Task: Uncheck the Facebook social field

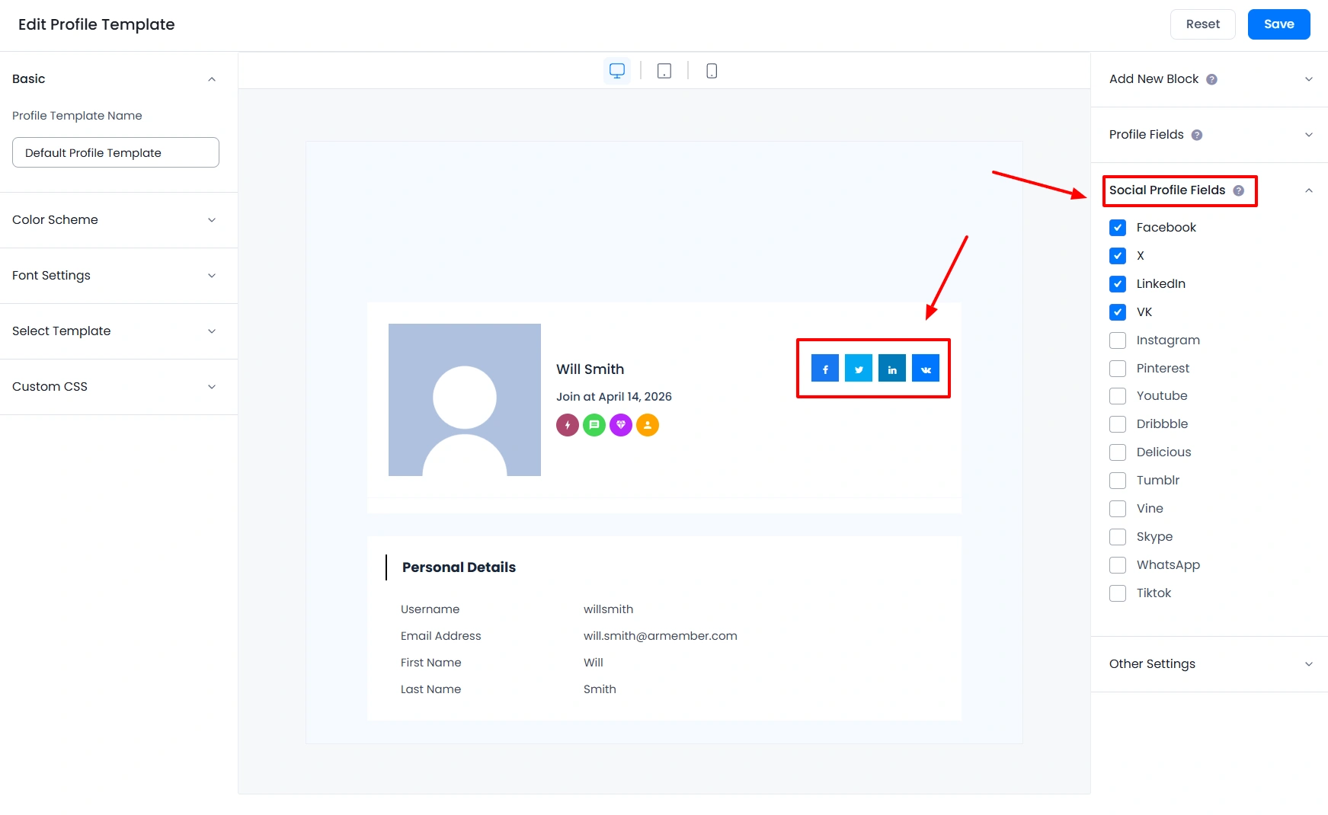Action: 1118,228
